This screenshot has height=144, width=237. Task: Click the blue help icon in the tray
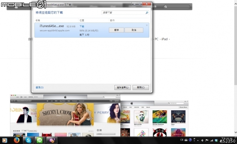pos(190,140)
